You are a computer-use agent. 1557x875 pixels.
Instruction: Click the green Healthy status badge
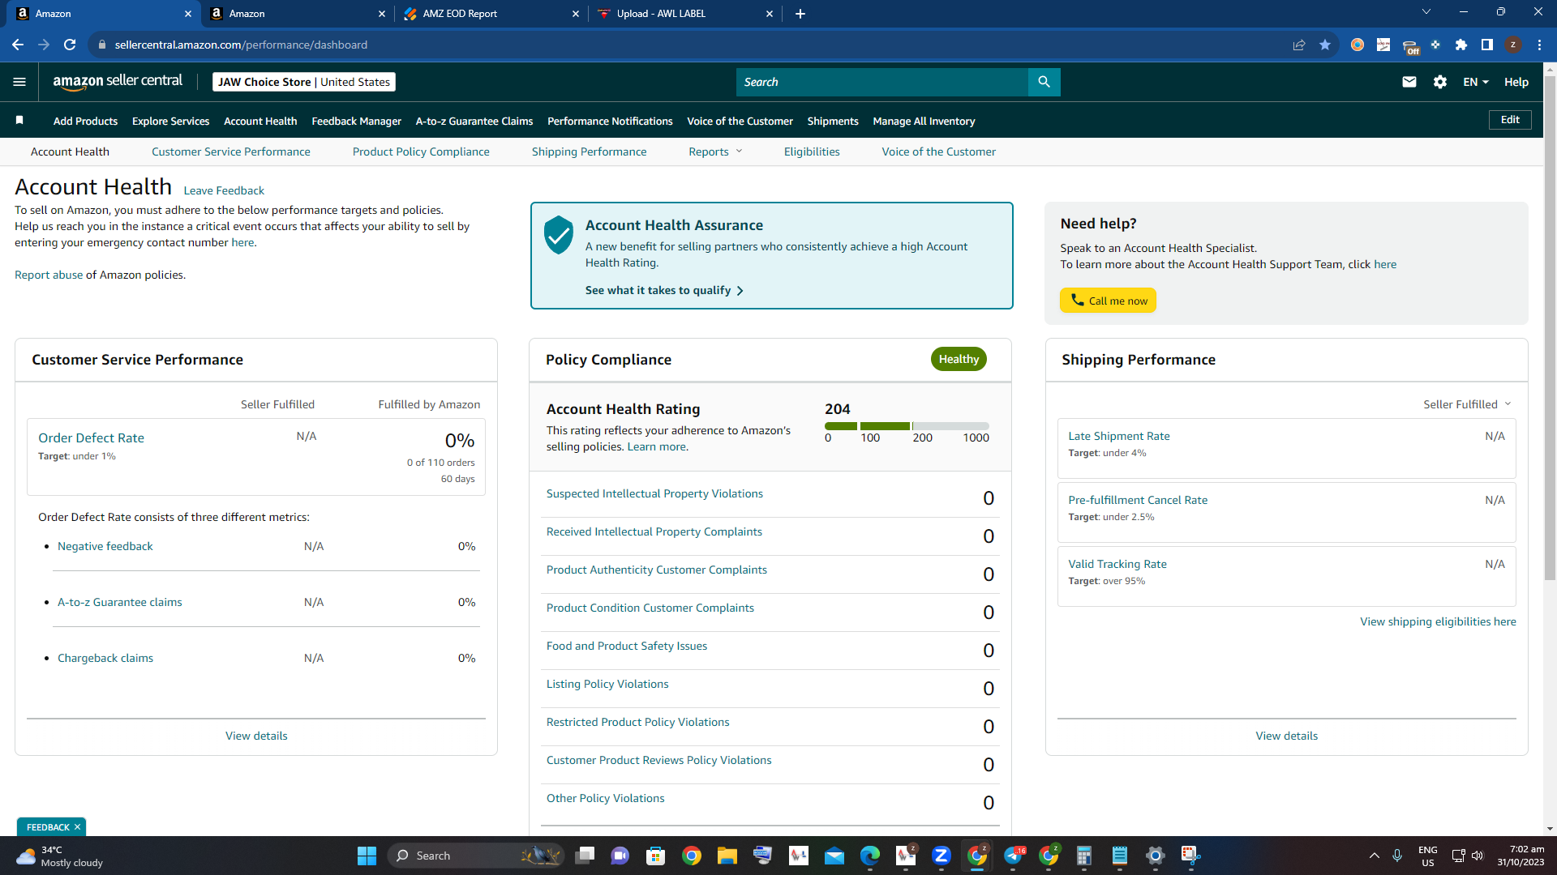[x=959, y=359]
